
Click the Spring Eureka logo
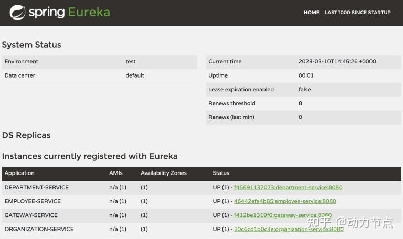60,13
